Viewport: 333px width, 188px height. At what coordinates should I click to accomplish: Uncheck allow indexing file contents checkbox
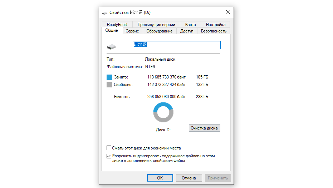(109, 156)
